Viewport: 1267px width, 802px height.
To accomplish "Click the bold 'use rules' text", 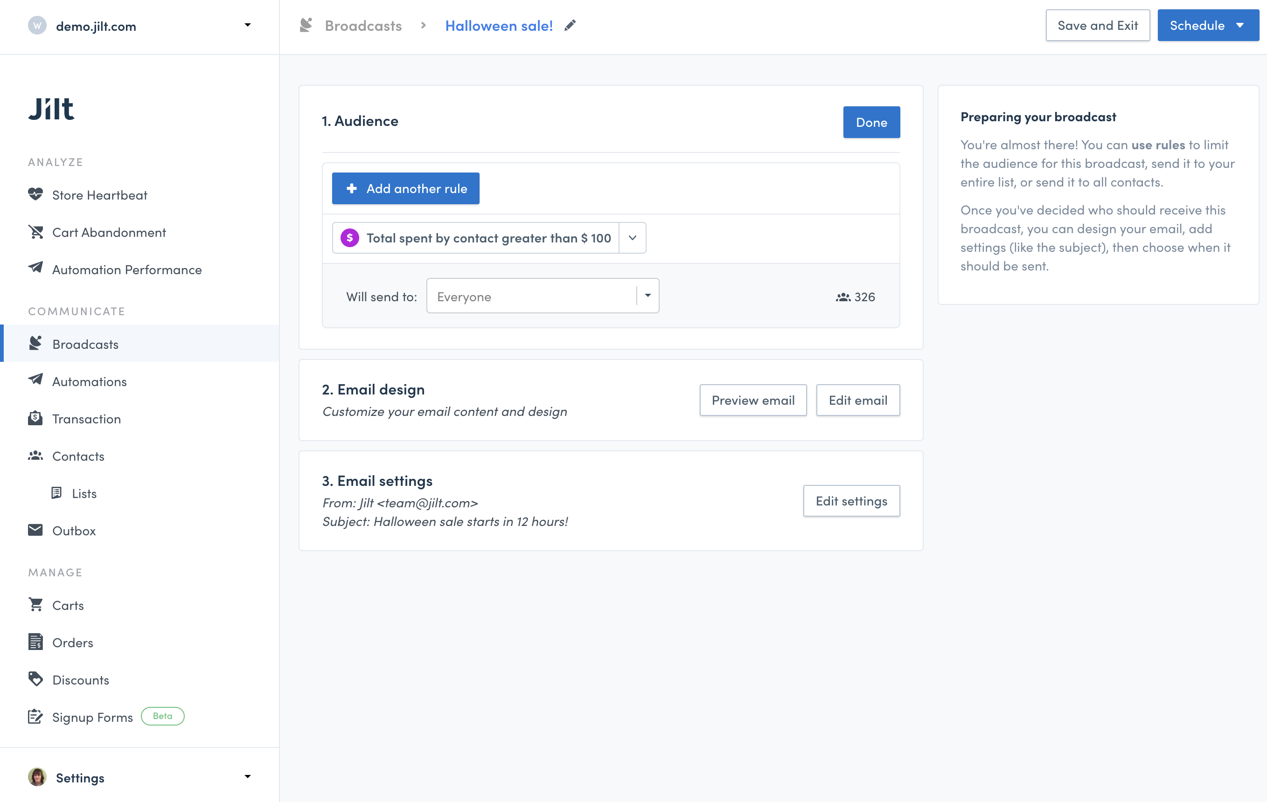I will (x=1158, y=145).
